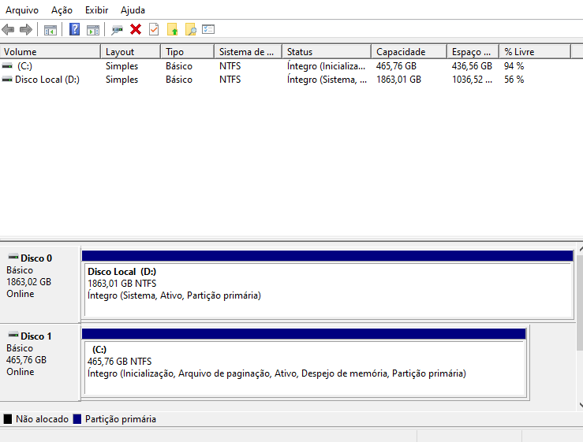Sort by the Capacidade column header

pos(409,52)
